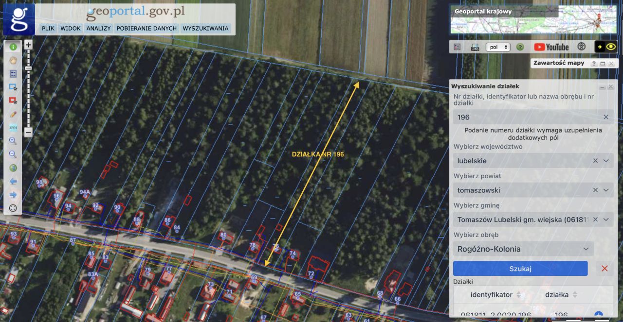This screenshot has width=623, height=322.
Task: Open the YouTube channel link
Action: (x=551, y=47)
